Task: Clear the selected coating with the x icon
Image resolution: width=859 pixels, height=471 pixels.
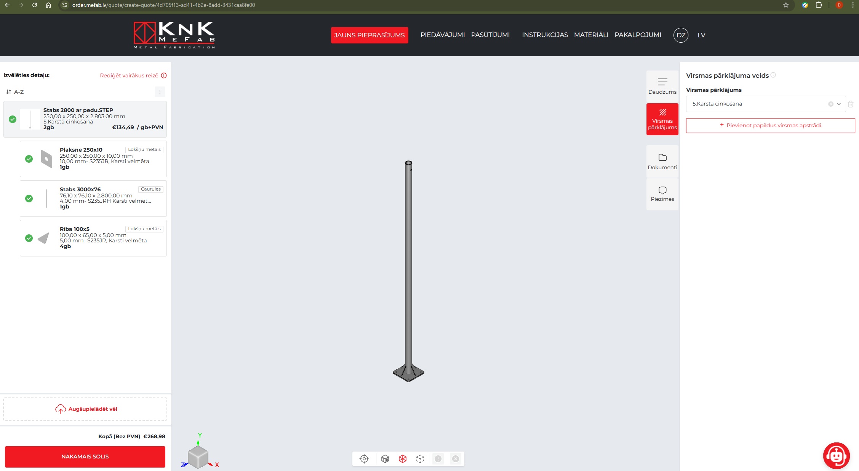Action: pyautogui.click(x=831, y=104)
